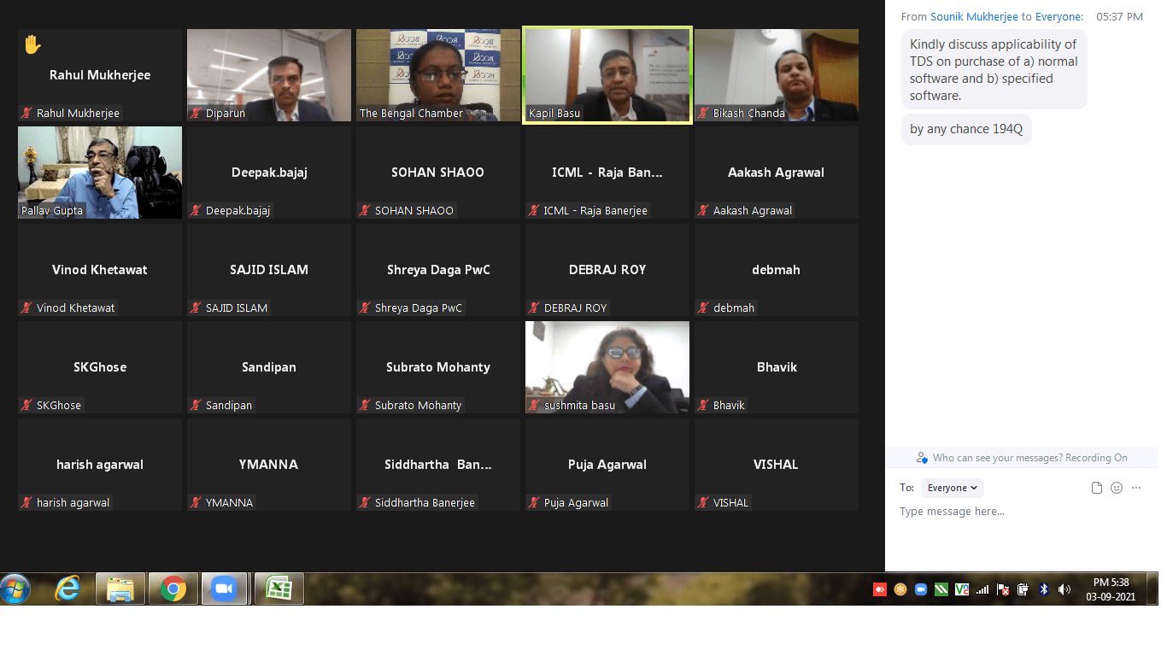This screenshot has width=1167, height=656.
Task: Click the Show Desktop strip beside the clock
Action: pyautogui.click(x=1152, y=589)
